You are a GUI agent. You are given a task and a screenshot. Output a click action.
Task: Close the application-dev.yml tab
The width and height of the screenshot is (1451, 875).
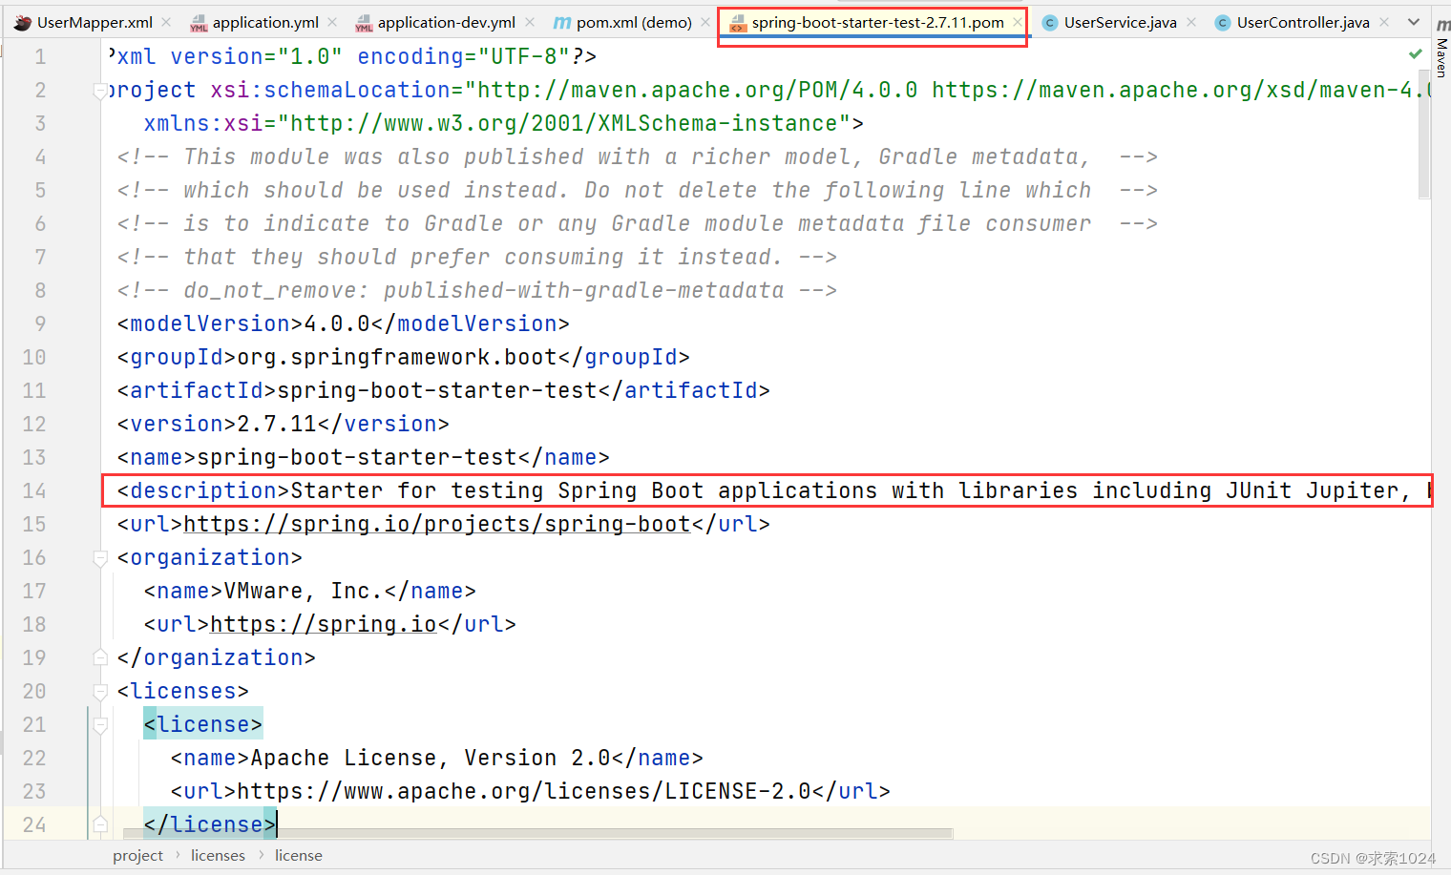click(x=530, y=22)
